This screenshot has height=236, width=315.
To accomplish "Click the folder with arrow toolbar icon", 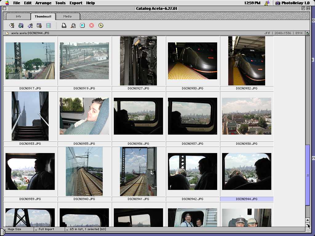I will tap(21, 26).
